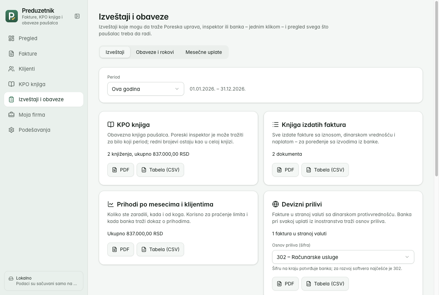Open Pregled in the sidebar
The image size is (439, 295).
44,38
